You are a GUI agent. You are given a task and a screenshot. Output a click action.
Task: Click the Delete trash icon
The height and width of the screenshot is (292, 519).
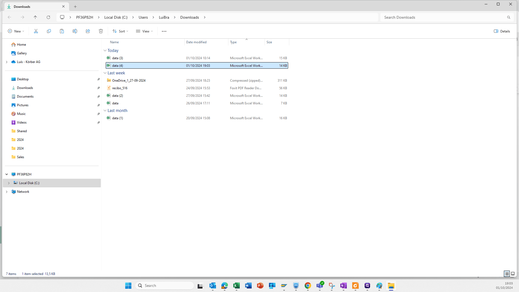101,31
